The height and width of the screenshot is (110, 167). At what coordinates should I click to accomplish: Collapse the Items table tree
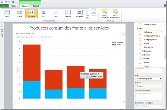[x=137, y=28]
